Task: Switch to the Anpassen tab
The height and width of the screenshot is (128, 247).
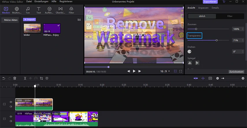Action: click(203, 8)
